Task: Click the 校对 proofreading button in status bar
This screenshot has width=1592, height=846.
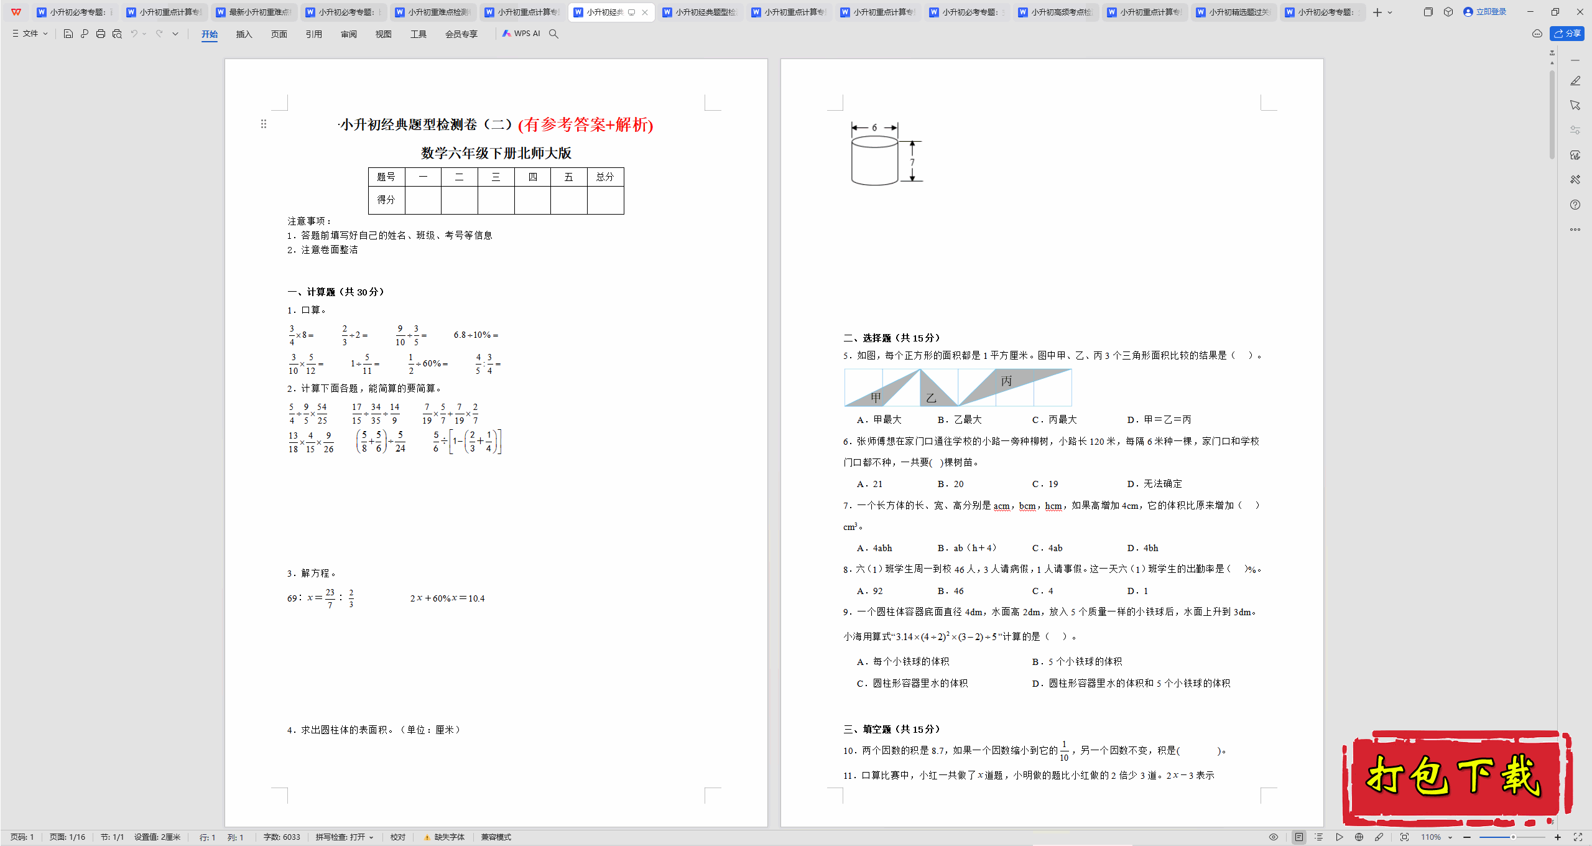Action: pos(398,837)
